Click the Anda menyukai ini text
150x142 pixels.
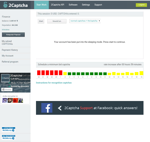point(10,96)
